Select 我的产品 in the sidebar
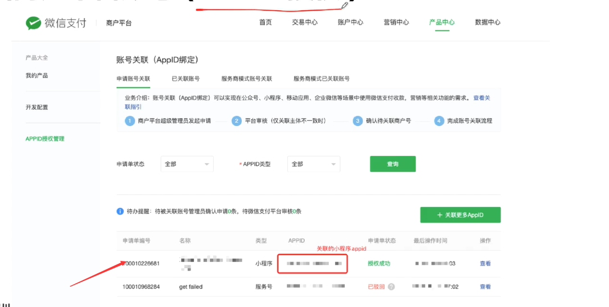Screen dimensions: 609x307 (37, 75)
